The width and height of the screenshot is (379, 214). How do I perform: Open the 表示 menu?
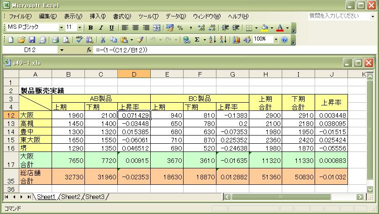coord(73,16)
